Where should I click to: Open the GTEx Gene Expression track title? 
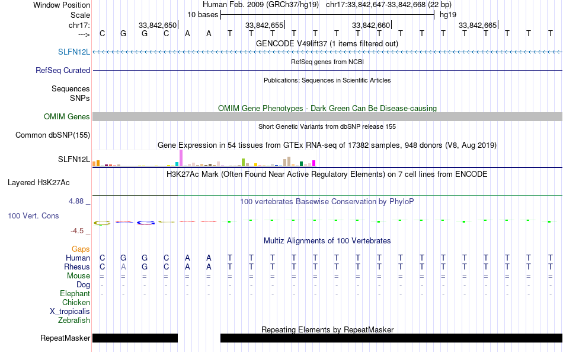pos(327,145)
